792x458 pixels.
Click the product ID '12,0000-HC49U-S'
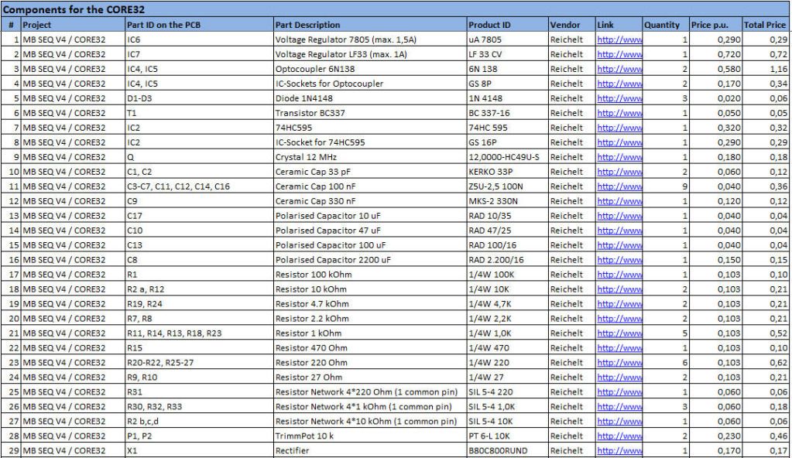pos(508,156)
